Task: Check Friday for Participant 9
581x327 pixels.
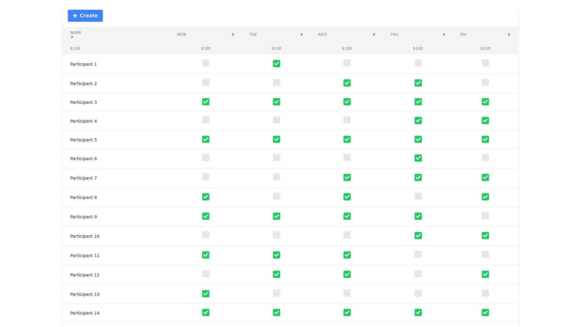Action: 485,216
